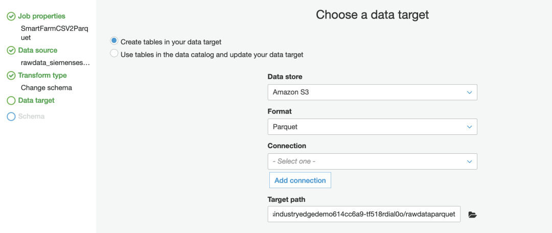Open the Transform type step

tap(42, 76)
